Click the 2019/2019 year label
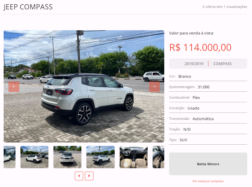The image size is (252, 187). (194, 64)
